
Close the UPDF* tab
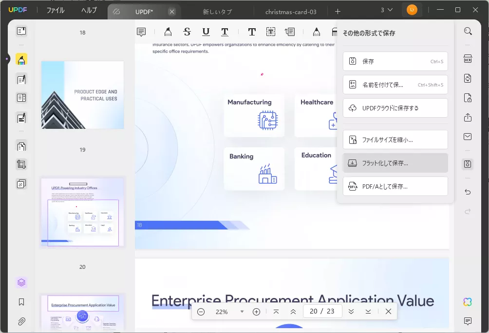click(x=172, y=12)
